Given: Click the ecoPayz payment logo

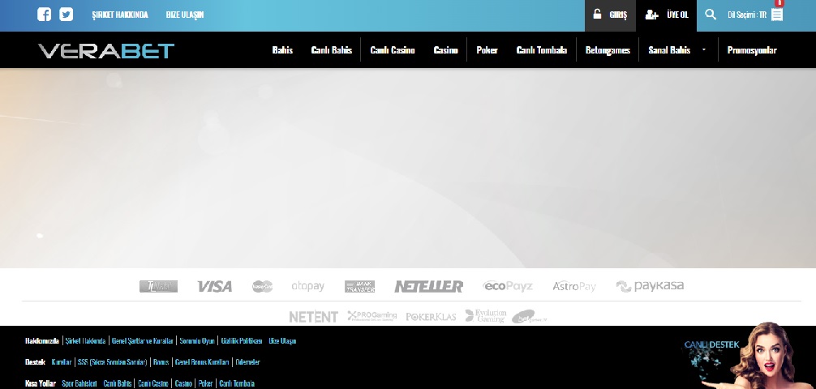Looking at the screenshot, I should (x=508, y=286).
